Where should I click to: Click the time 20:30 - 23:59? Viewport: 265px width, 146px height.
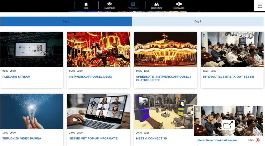(x=143, y=133)
